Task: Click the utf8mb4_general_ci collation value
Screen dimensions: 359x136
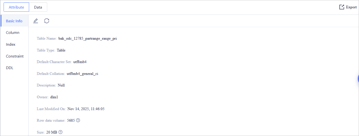Action: pos(82,74)
